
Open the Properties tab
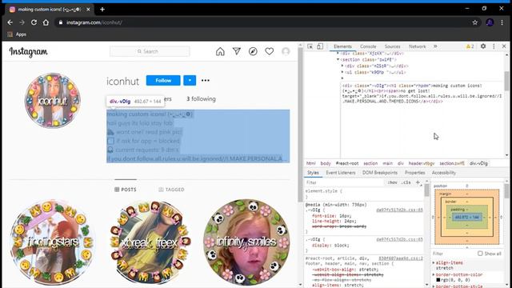(x=414, y=173)
